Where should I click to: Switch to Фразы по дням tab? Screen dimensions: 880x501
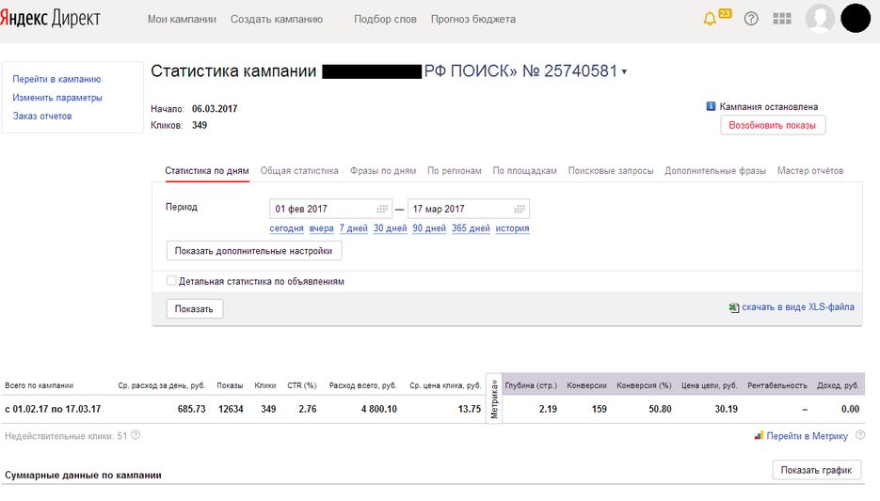(383, 170)
